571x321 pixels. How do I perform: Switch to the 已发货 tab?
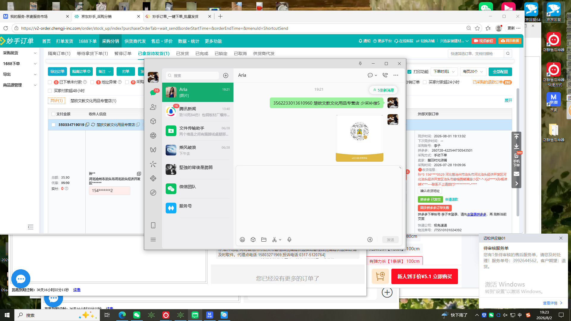(x=182, y=53)
